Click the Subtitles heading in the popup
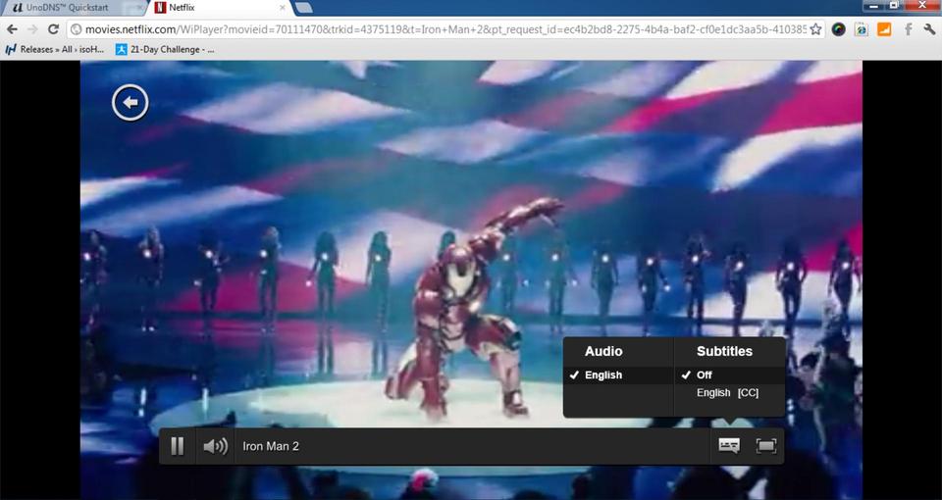This screenshot has width=942, height=500. pyautogui.click(x=724, y=351)
